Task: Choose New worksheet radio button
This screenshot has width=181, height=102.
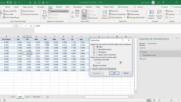Action: 94,65
